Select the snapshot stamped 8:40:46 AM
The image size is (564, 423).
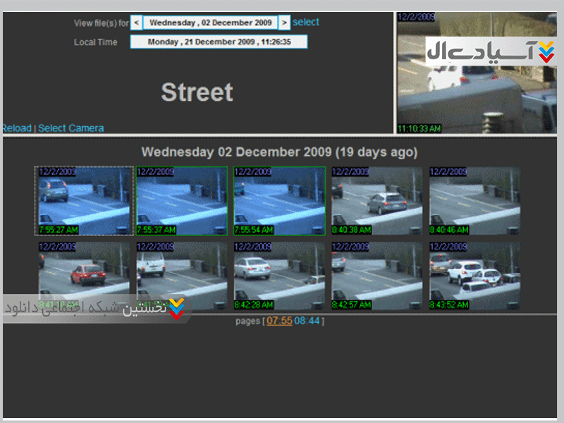(474, 201)
